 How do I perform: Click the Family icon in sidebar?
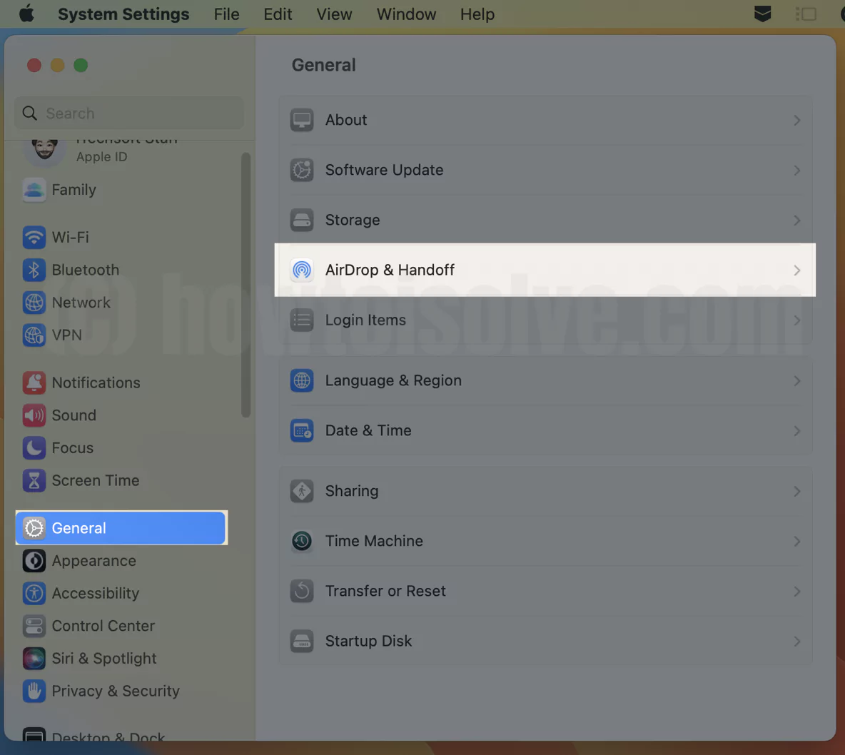34,190
